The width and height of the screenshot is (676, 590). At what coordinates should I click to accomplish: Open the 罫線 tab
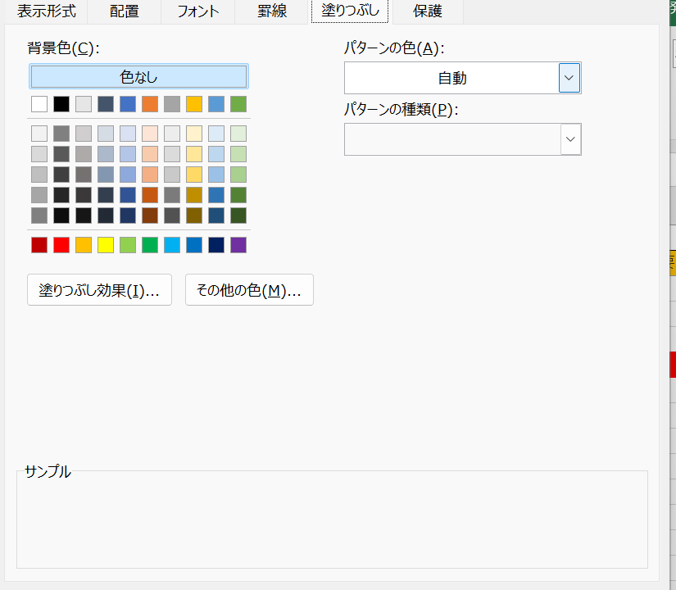[x=271, y=11]
